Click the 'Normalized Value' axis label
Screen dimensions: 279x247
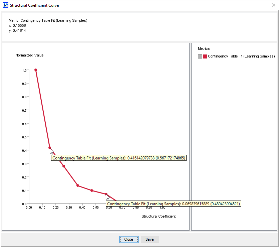[x=29, y=55]
